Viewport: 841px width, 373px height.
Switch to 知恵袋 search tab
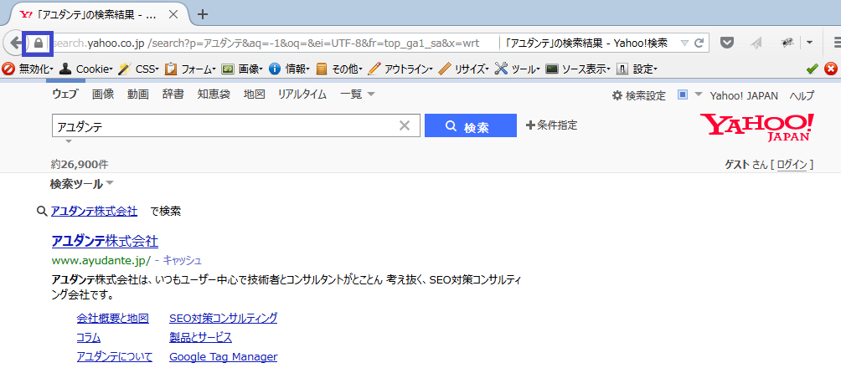[214, 95]
